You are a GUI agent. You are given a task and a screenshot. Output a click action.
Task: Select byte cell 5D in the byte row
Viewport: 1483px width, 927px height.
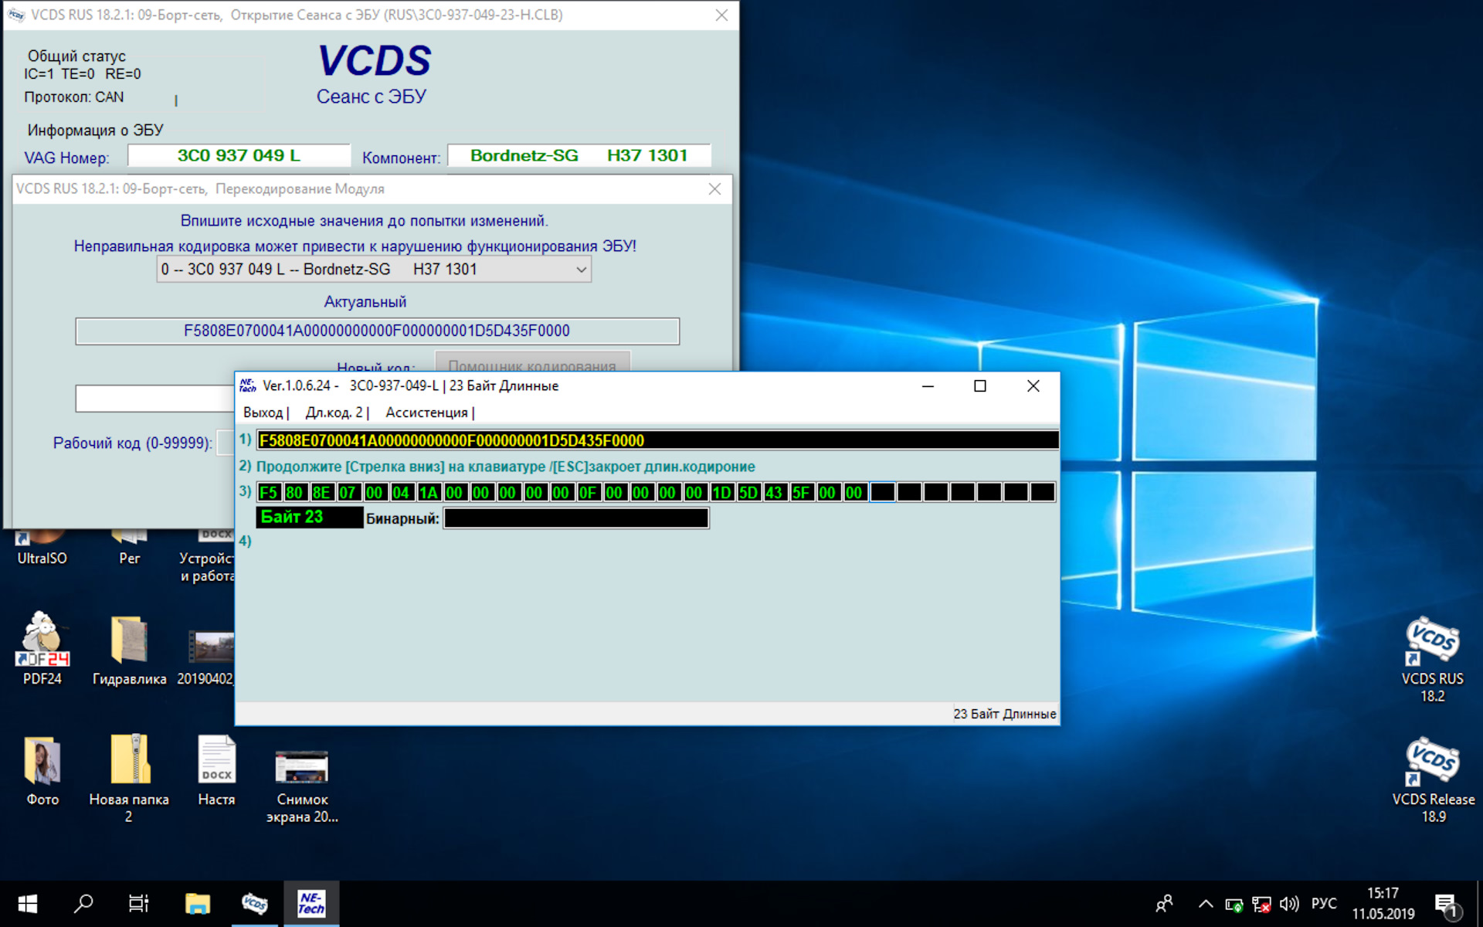coord(748,492)
